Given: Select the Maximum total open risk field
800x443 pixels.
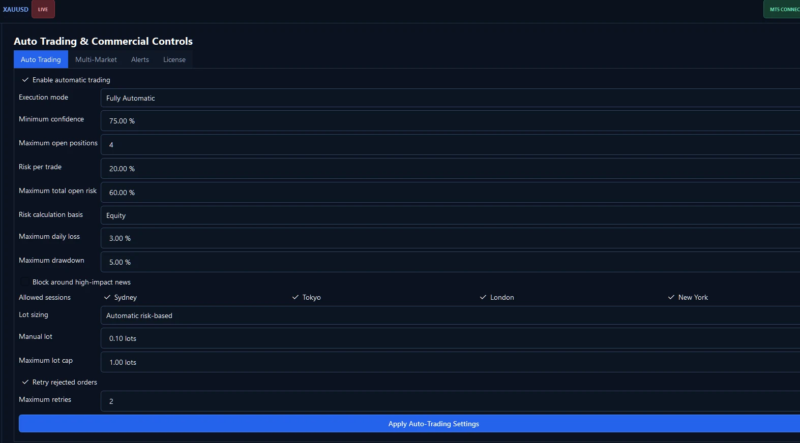Looking at the screenshot, I should click(450, 193).
